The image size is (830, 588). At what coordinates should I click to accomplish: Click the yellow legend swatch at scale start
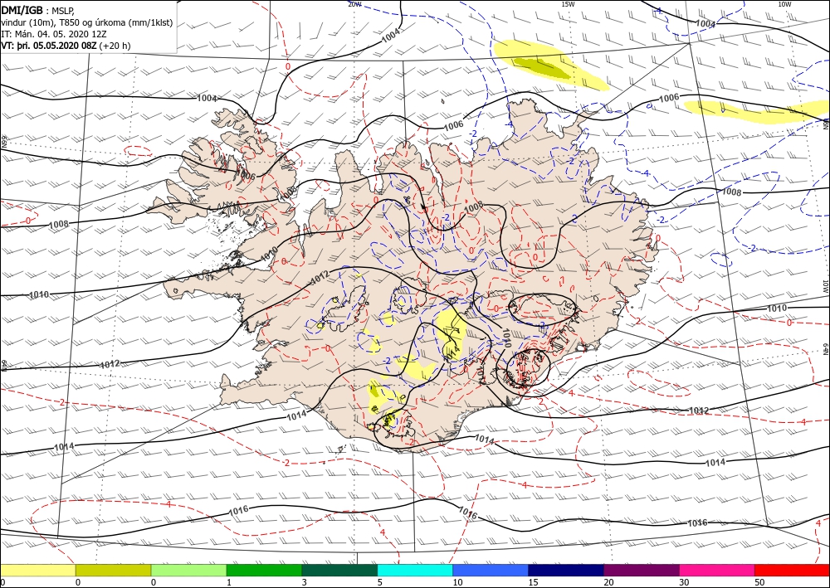tap(37, 570)
